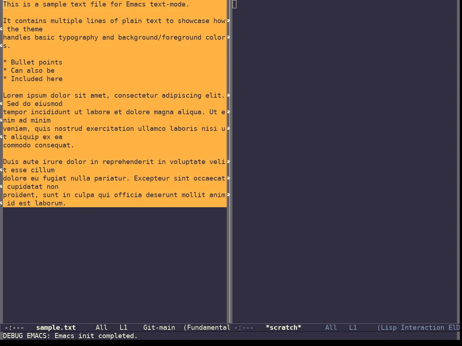This screenshot has height=346, width=462.
Task: Click the sample.txt buffer name in mode line
Action: coord(56,328)
